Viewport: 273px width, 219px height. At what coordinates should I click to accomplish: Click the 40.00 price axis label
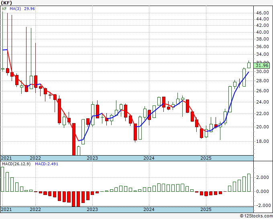click(262, 32)
